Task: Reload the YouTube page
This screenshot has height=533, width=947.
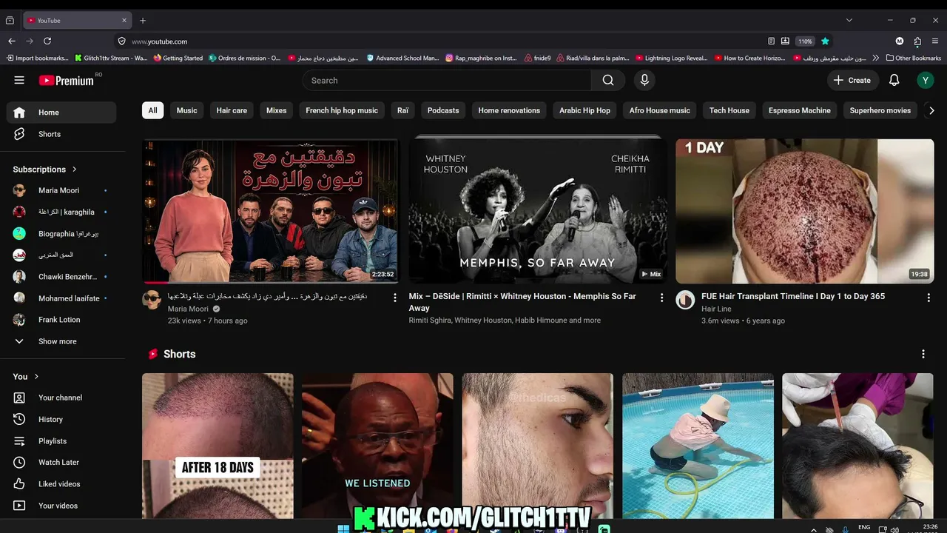Action: pyautogui.click(x=47, y=41)
